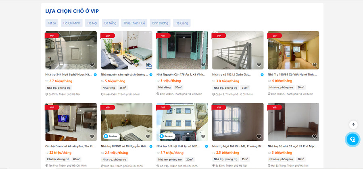The width and height of the screenshot is (363, 169).
Task: Select the Hồ Chí Minh filter tab
Action: pyautogui.click(x=72, y=23)
